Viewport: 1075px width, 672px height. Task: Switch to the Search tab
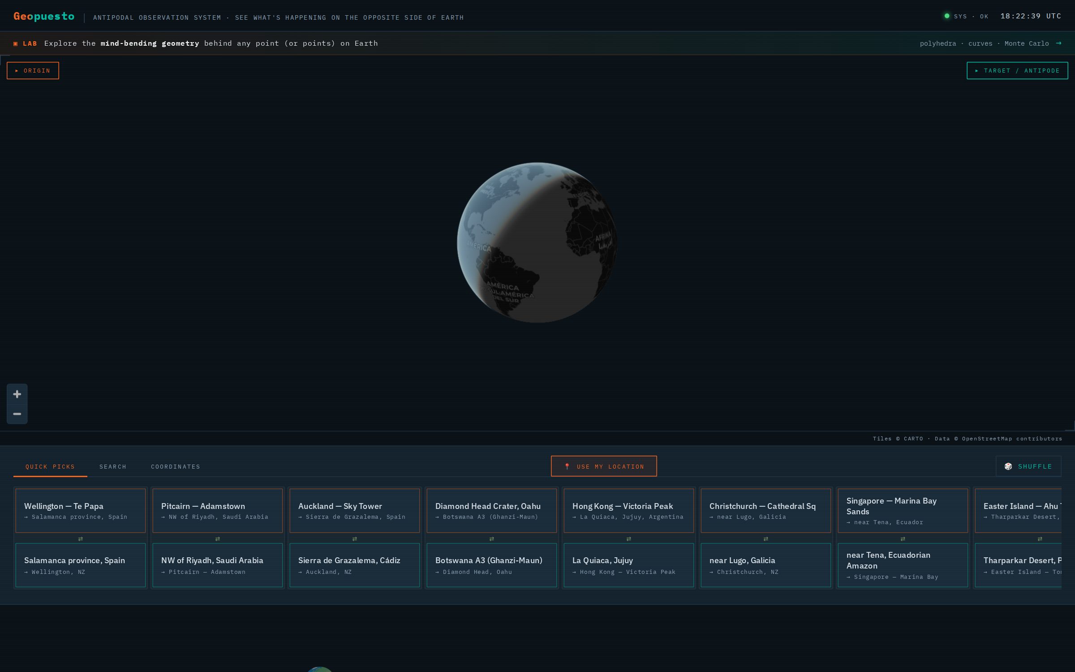[113, 467]
